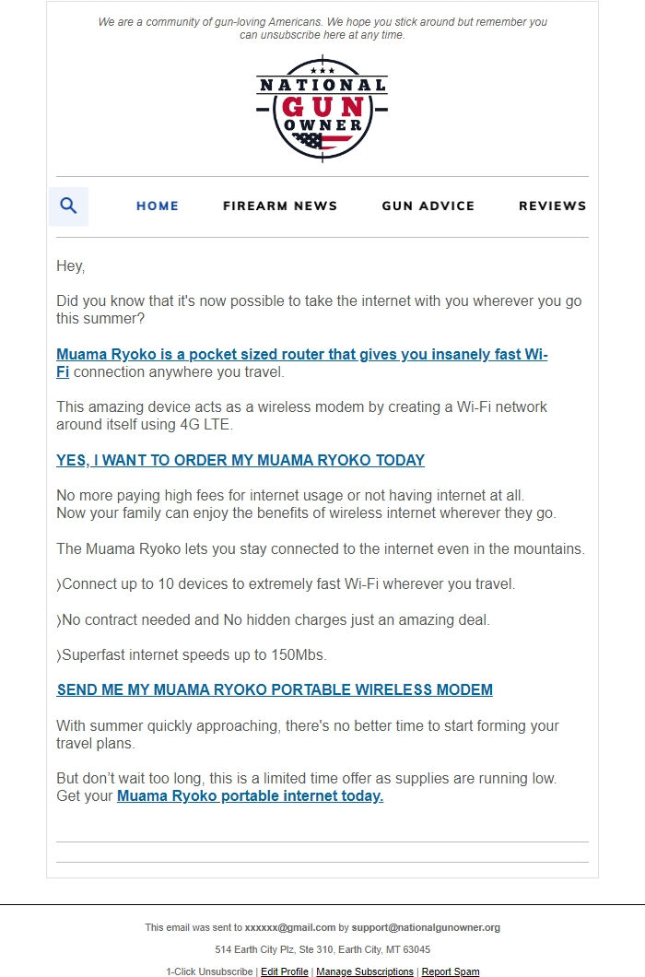Click the support@nationalgunowner.org sender address

click(x=426, y=927)
